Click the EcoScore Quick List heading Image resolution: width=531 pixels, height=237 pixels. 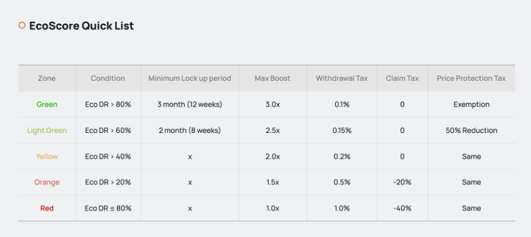tap(81, 26)
